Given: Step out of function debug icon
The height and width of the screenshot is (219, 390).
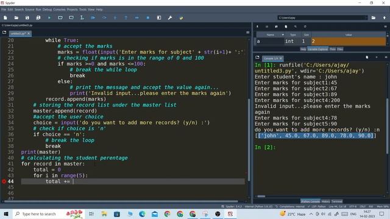Looking at the screenshot, I should tap(126, 18).
